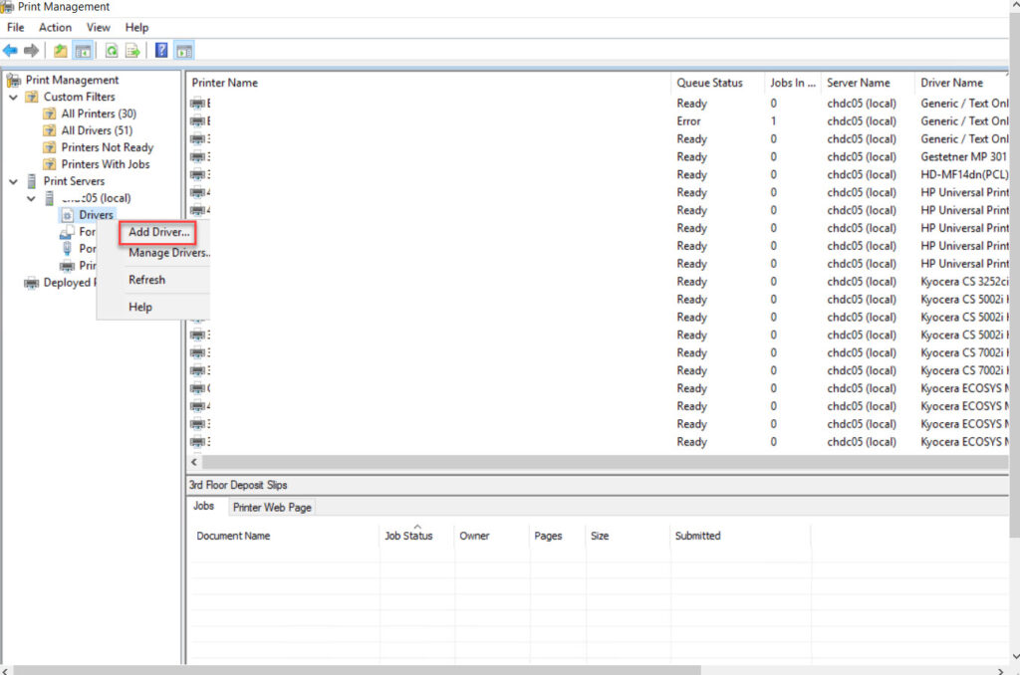Toggle the Show/Hide Action Pane toolbar button
Screen dimensions: 1020x675
coord(184,49)
